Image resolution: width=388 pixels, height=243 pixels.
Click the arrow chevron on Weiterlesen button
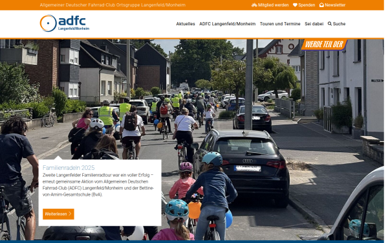point(70,214)
